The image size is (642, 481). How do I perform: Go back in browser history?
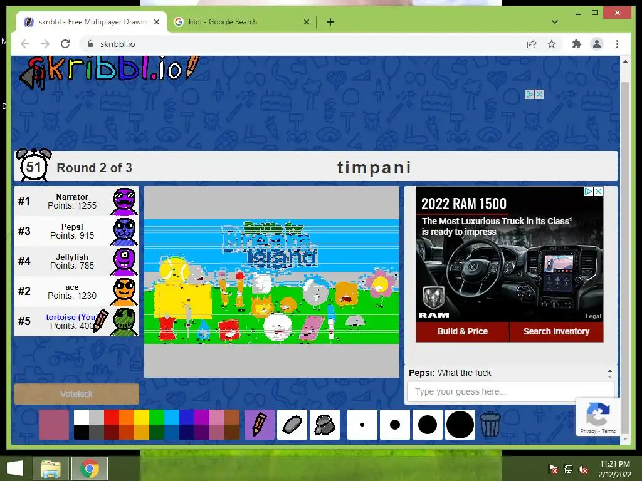[x=25, y=44]
